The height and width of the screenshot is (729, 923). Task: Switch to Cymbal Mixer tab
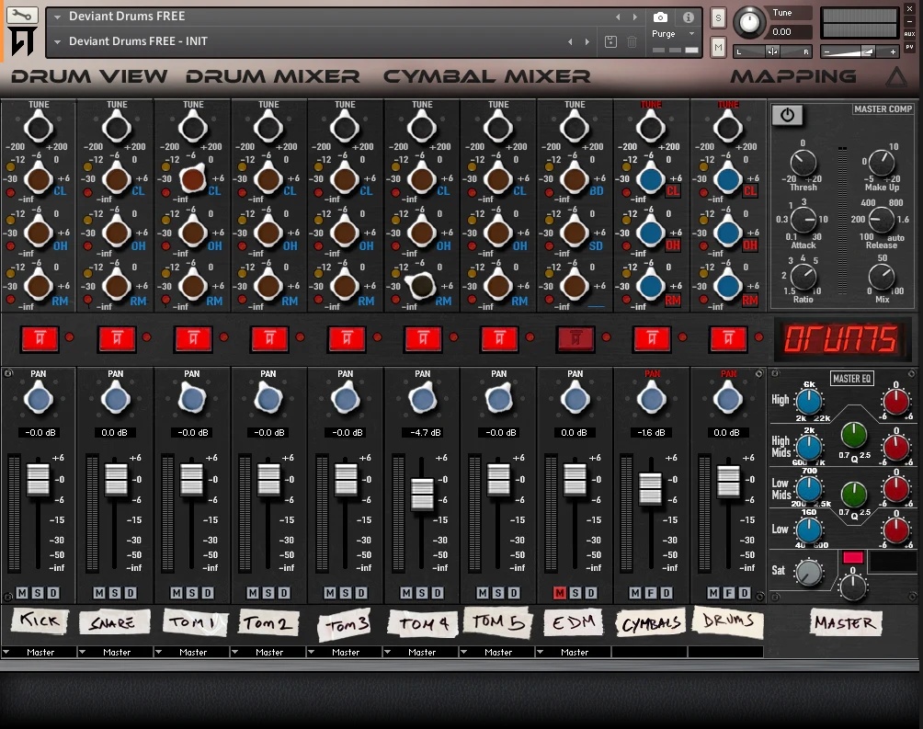487,76
